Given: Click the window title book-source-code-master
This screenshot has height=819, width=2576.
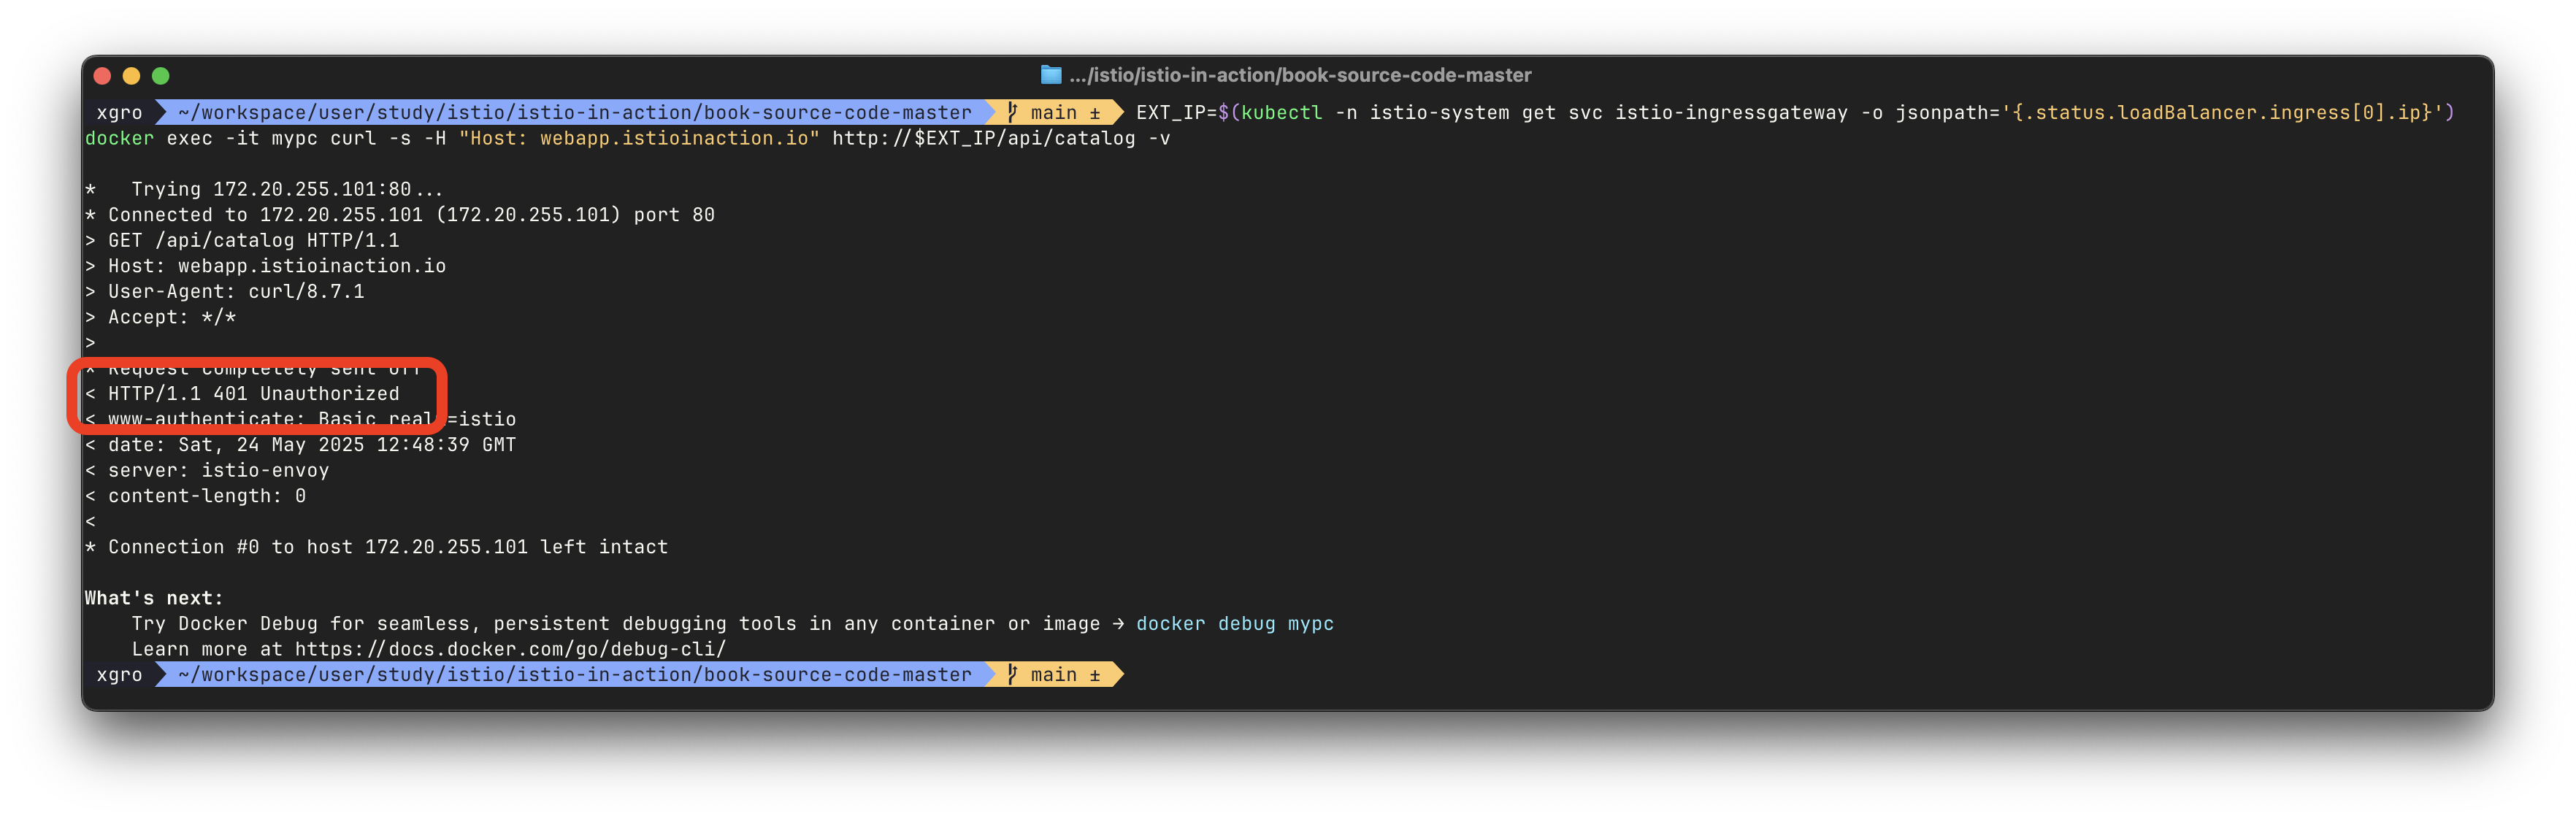Looking at the screenshot, I should coord(1299,75).
